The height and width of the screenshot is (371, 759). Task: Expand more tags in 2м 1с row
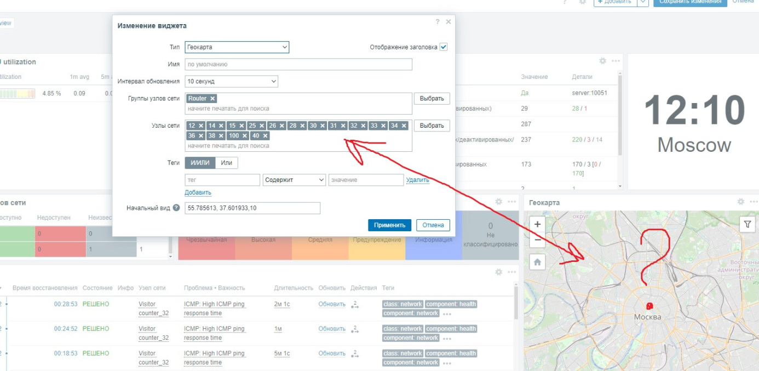pos(447,314)
